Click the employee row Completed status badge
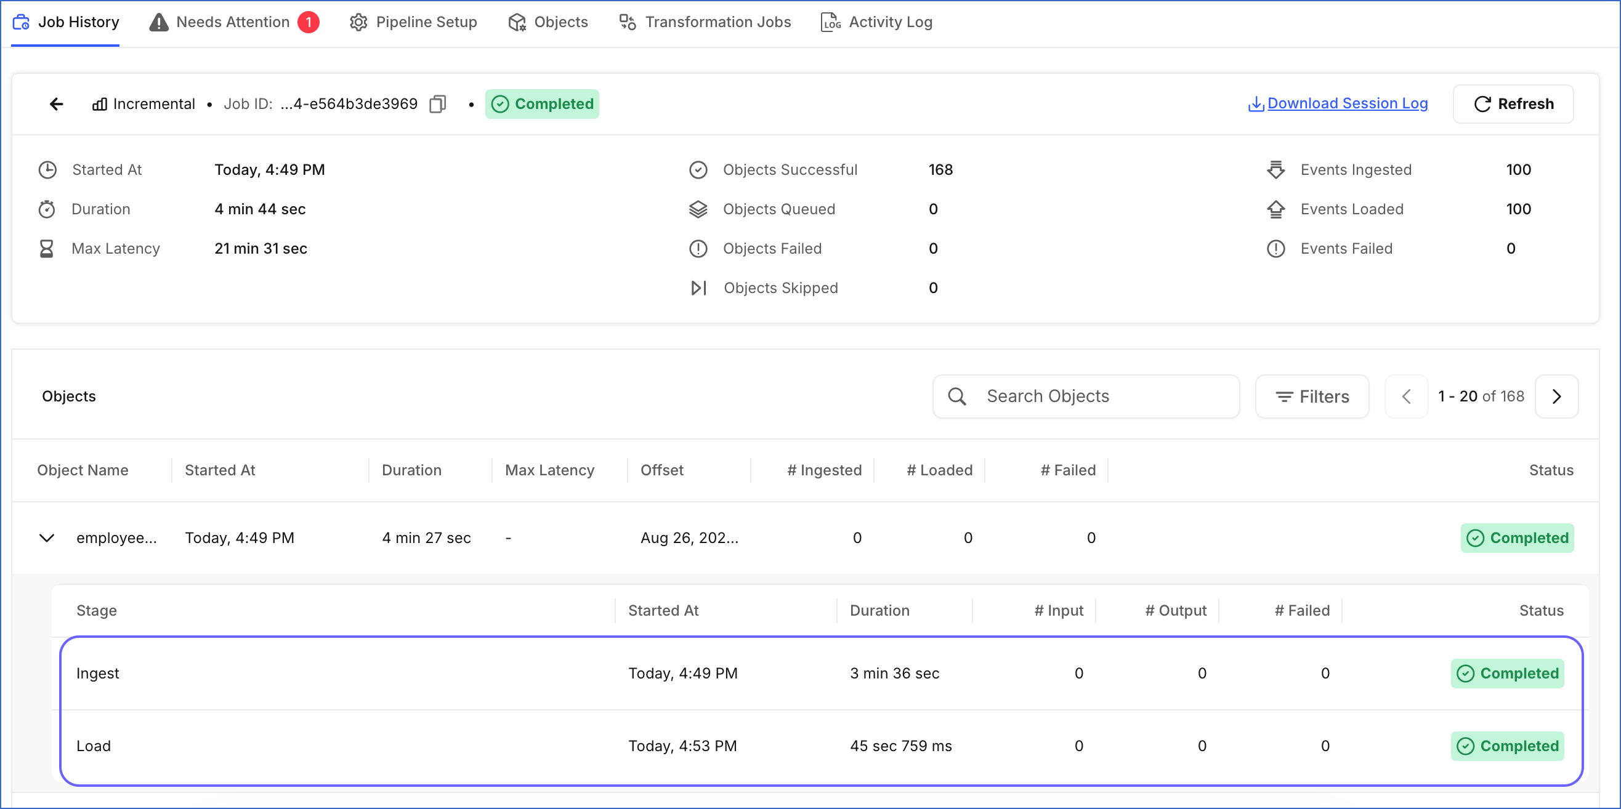Image resolution: width=1621 pixels, height=809 pixels. point(1517,538)
